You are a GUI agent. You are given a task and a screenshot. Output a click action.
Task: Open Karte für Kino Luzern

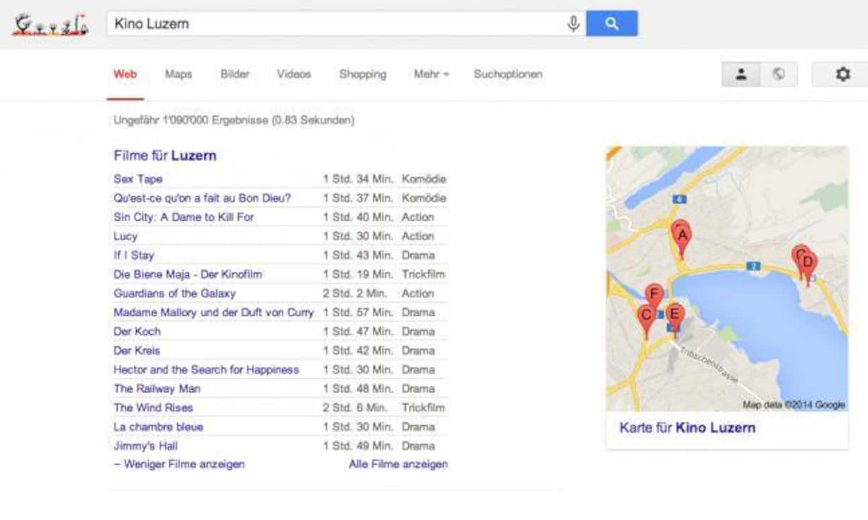[687, 427]
